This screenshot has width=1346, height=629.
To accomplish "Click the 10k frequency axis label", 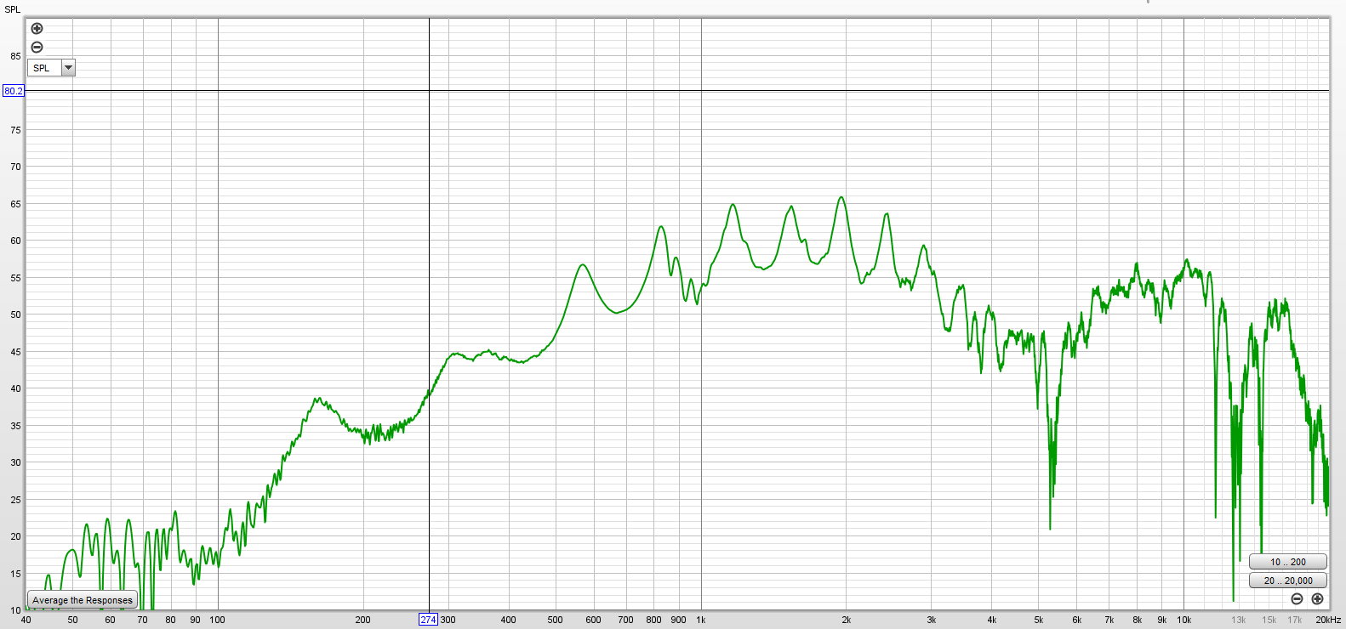I will pyautogui.click(x=1184, y=620).
